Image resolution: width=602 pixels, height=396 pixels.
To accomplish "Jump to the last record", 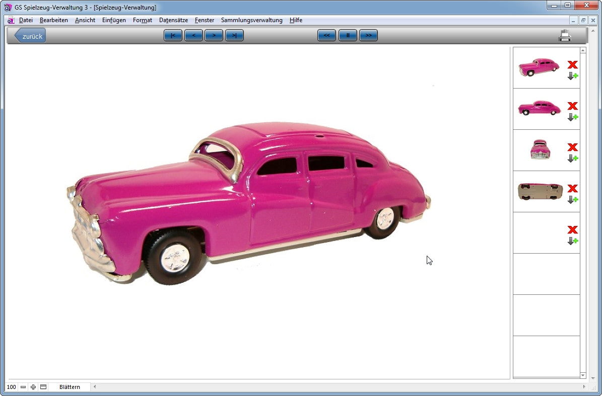I will tap(234, 35).
